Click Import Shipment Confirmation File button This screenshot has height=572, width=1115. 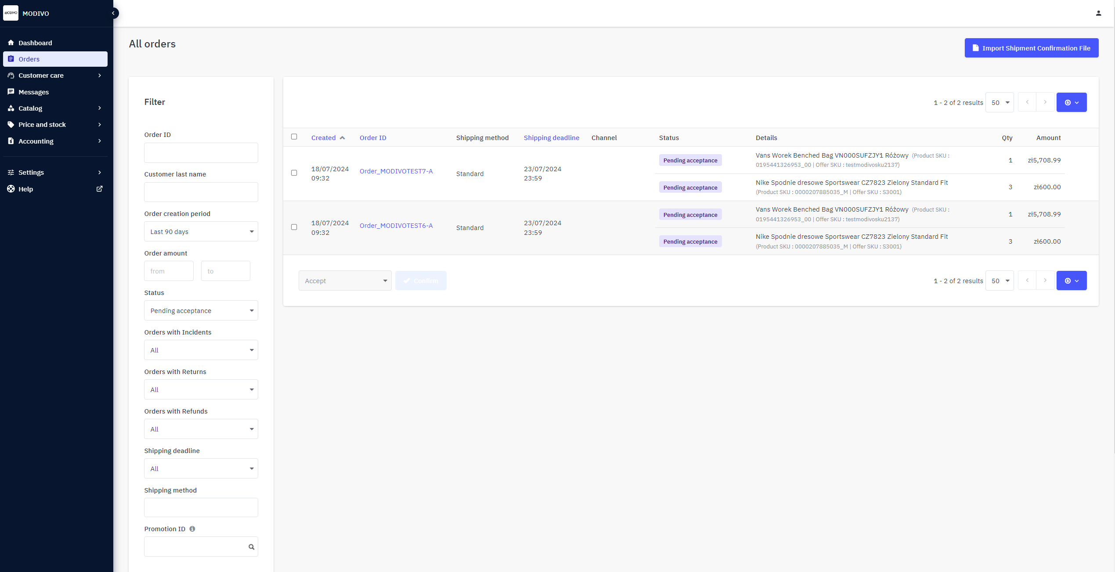(x=1031, y=48)
